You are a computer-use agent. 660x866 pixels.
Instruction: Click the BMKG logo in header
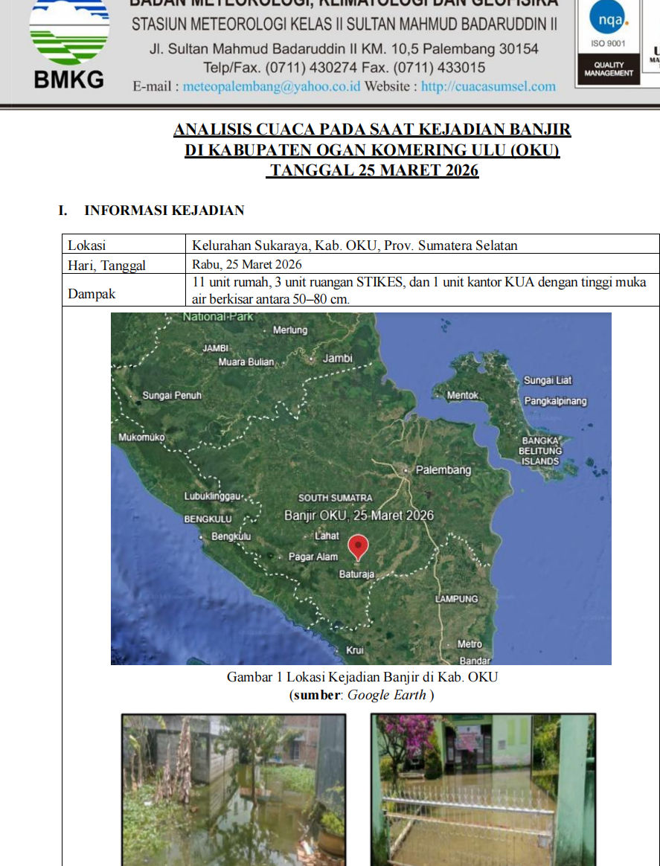69,42
